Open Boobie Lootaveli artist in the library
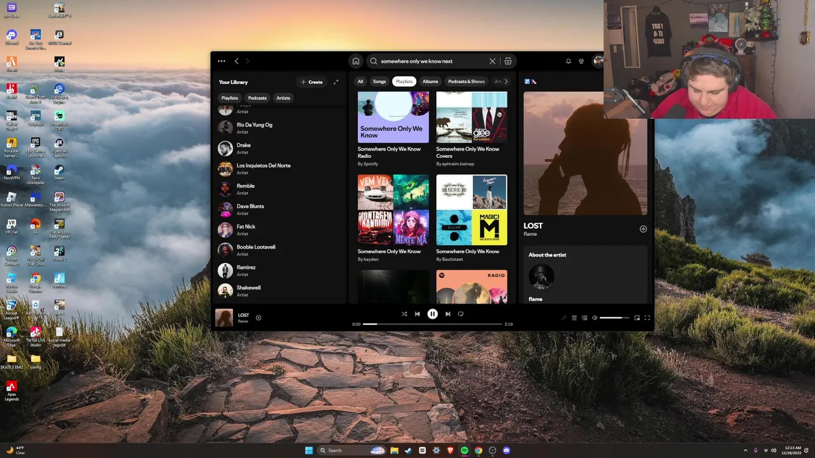 tap(280, 250)
